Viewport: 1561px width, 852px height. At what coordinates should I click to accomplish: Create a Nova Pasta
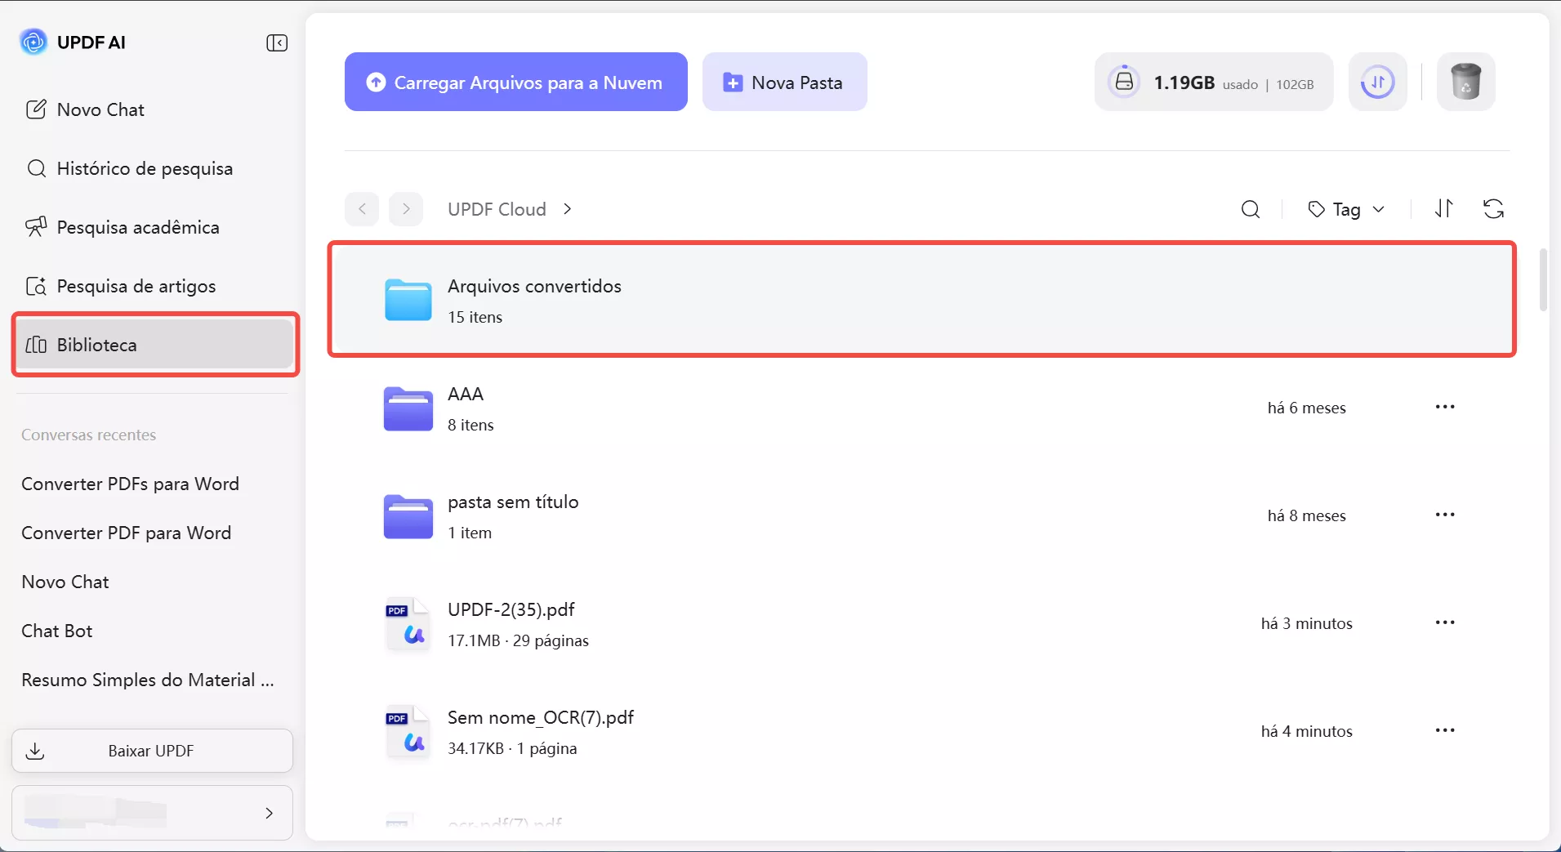point(784,82)
